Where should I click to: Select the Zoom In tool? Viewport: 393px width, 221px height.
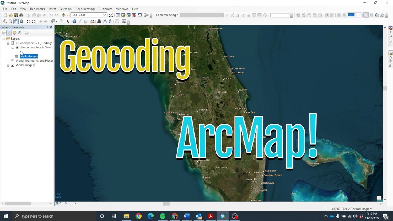(x=5, y=21)
